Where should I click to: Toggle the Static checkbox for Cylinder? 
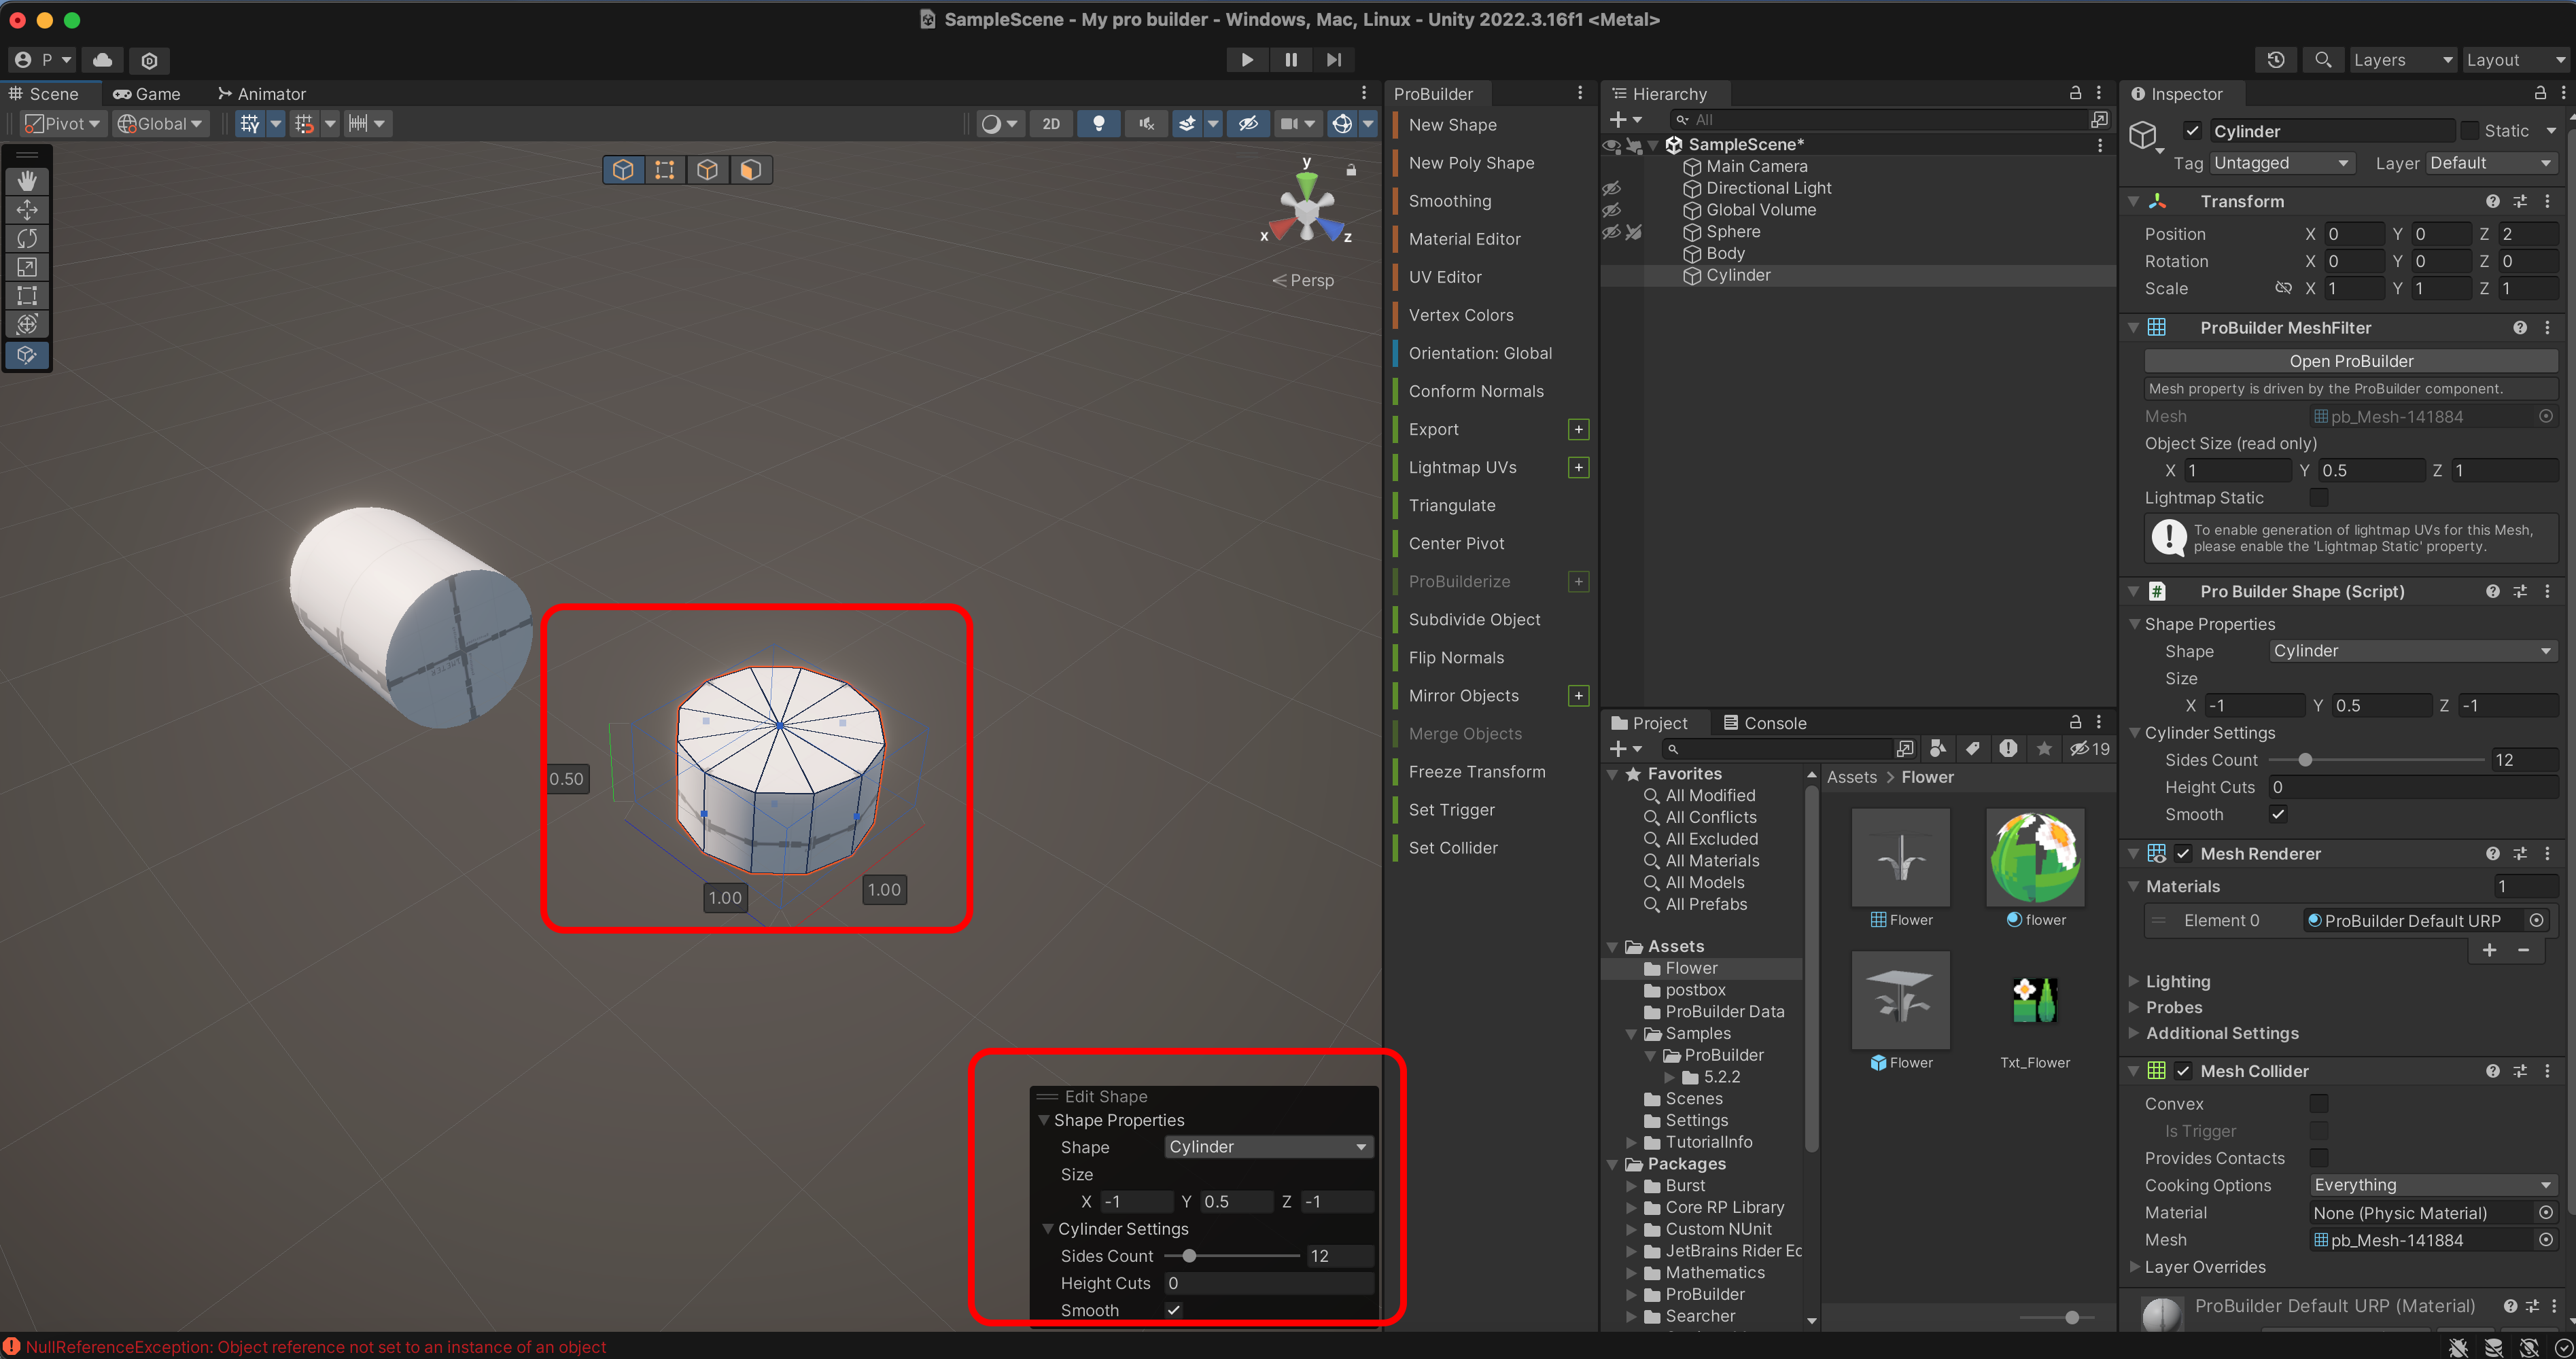(x=2469, y=131)
